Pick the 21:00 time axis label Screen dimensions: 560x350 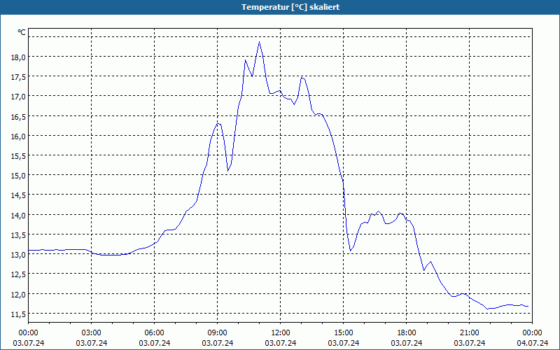(469, 333)
